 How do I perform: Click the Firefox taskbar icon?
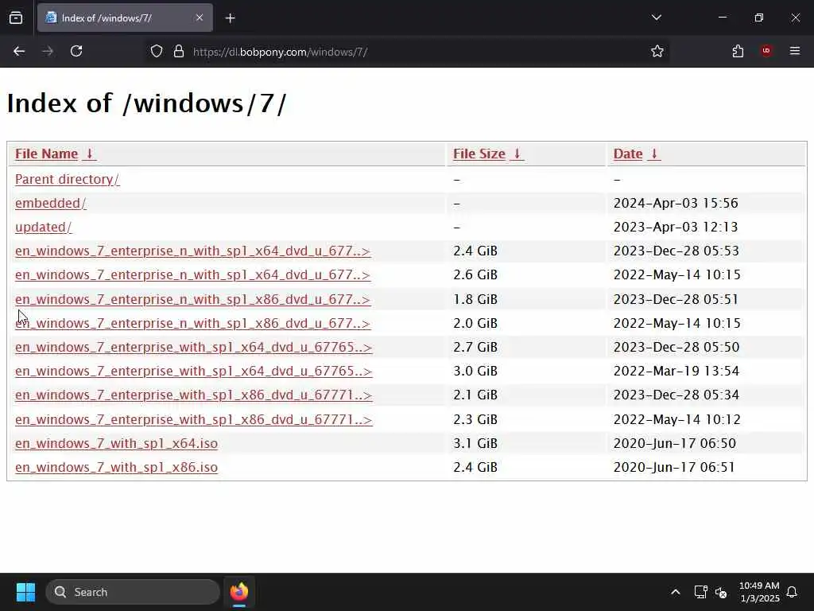(x=238, y=592)
